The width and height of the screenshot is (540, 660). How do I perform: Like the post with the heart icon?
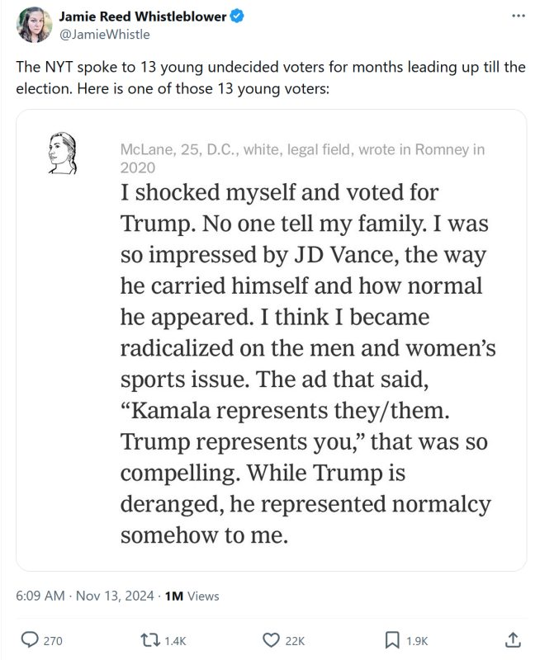(x=271, y=640)
